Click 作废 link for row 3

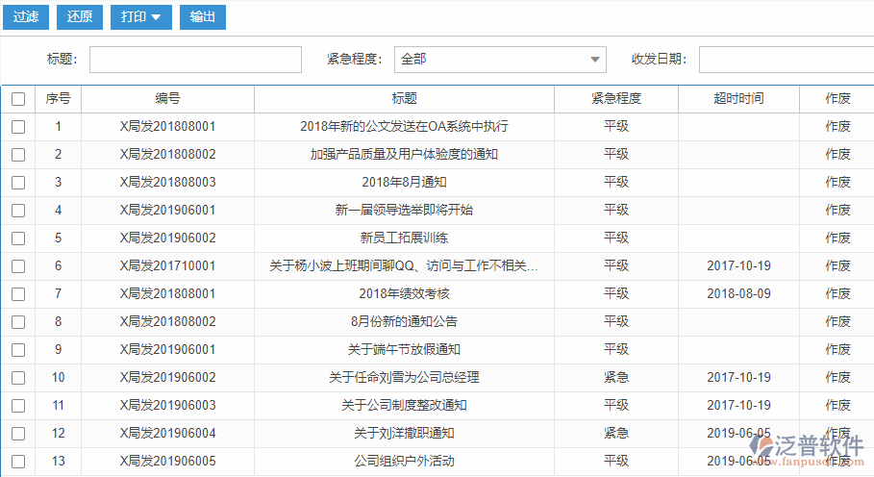coord(837,183)
